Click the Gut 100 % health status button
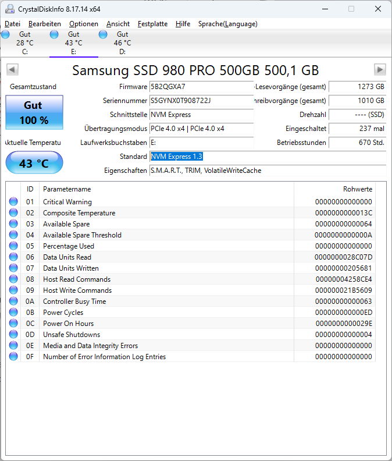392x461 pixels. (34, 112)
